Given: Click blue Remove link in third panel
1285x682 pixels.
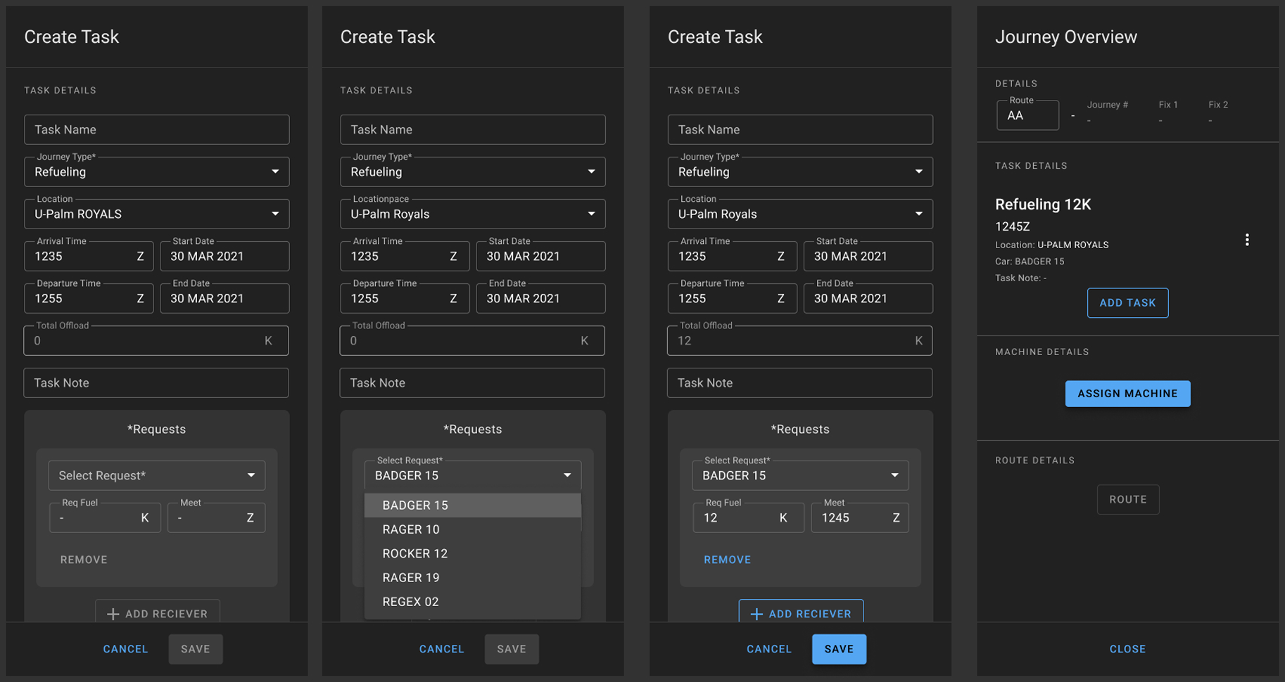Looking at the screenshot, I should (728, 560).
